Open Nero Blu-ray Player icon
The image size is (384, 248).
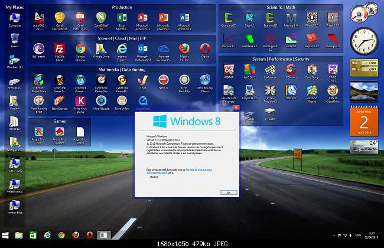(x=205, y=83)
